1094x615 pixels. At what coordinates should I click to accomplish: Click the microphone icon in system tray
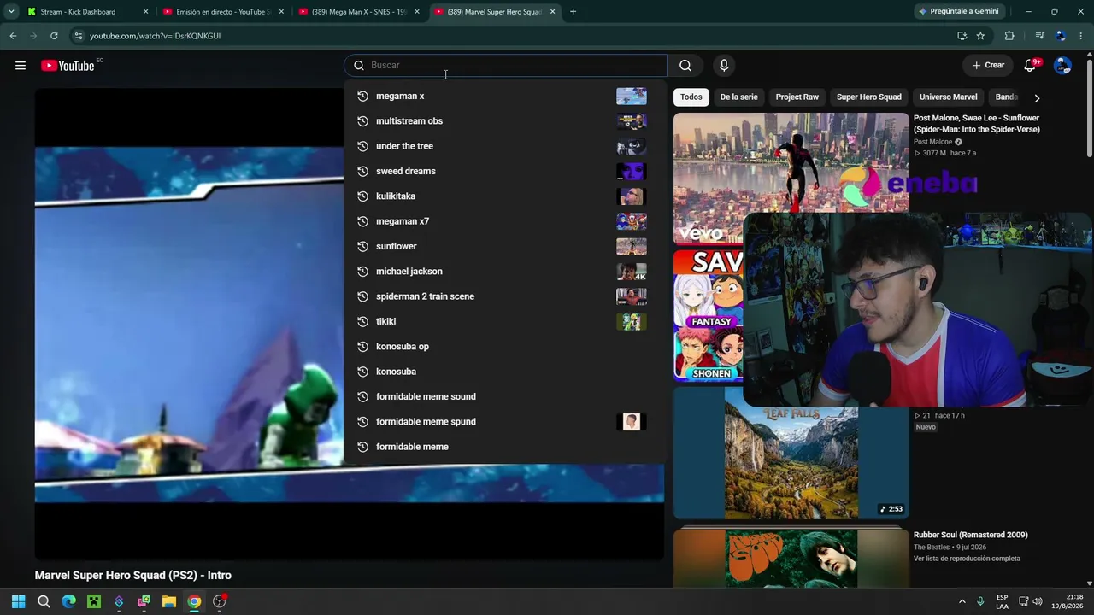click(x=980, y=601)
